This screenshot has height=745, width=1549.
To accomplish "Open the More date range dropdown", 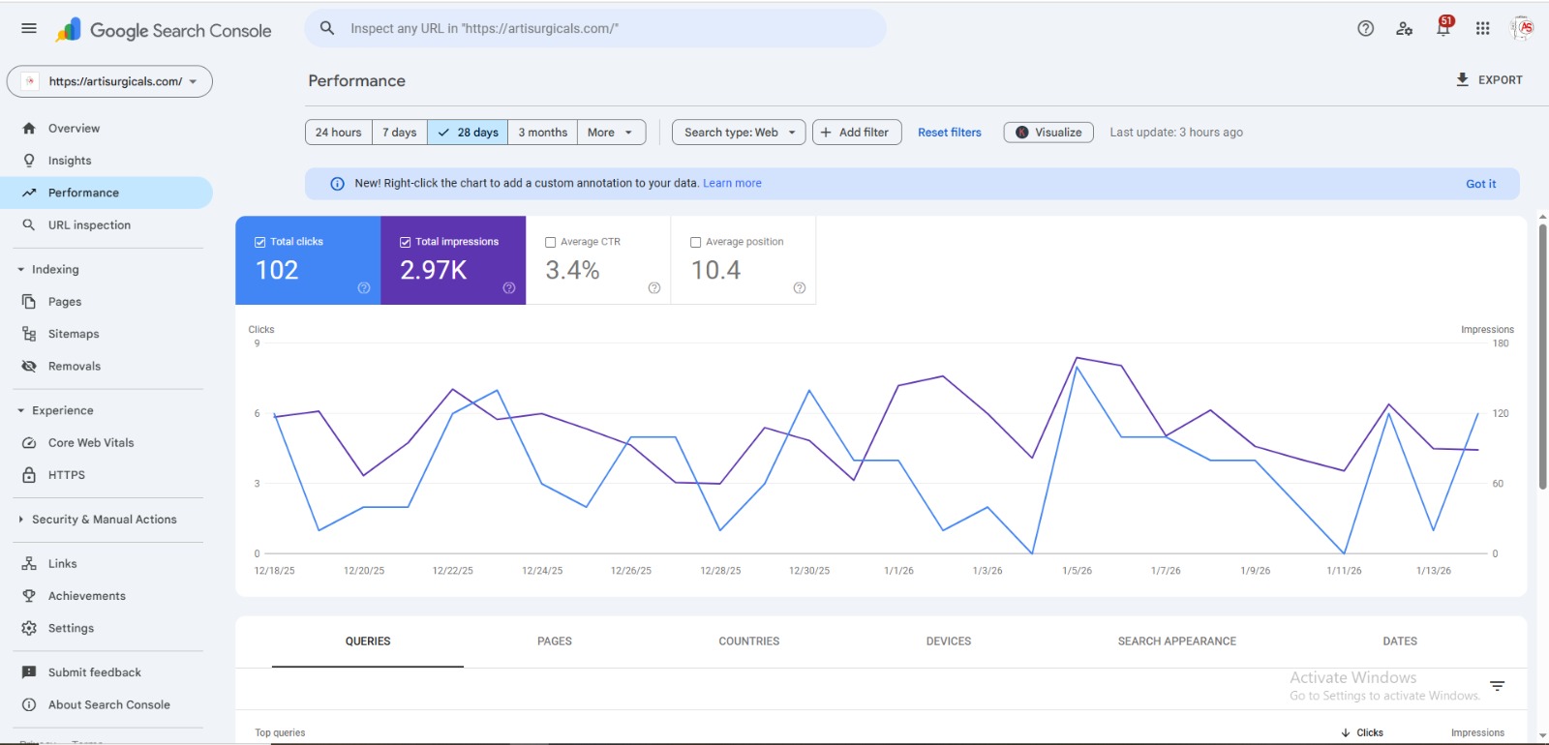I will [612, 133].
